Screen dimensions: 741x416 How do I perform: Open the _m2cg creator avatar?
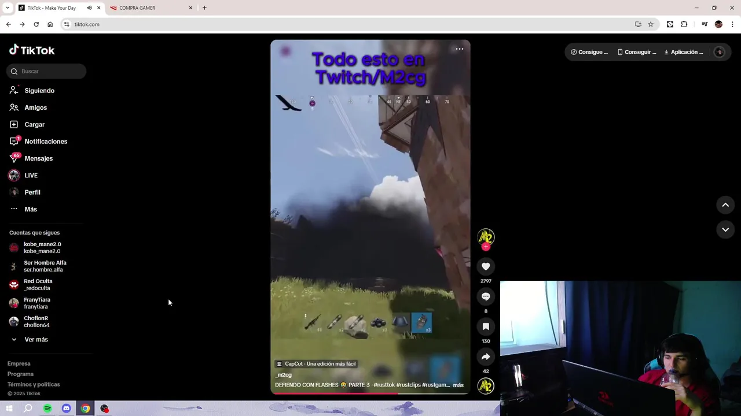[x=486, y=237]
